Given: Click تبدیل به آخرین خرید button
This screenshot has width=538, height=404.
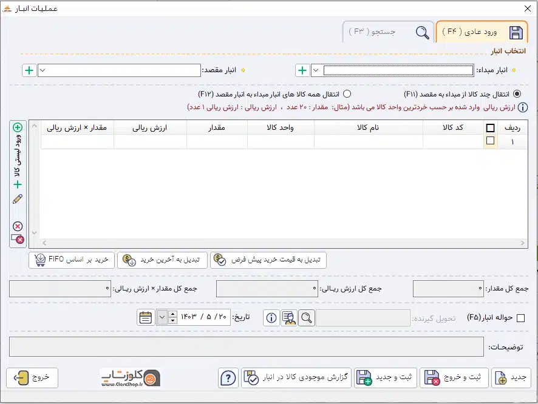Looking at the screenshot, I should click(x=162, y=260).
